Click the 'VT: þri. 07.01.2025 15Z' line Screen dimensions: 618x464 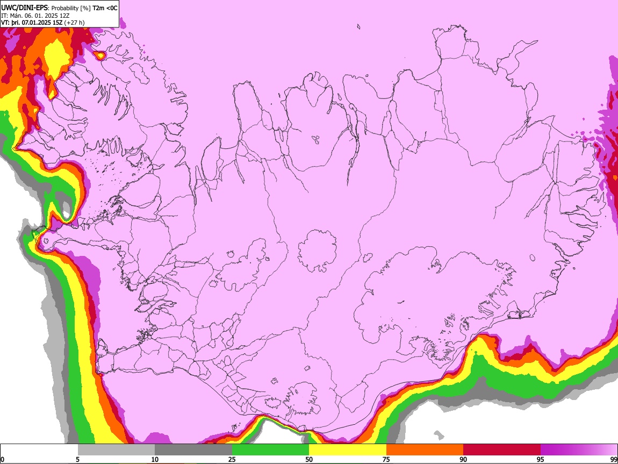[32, 23]
